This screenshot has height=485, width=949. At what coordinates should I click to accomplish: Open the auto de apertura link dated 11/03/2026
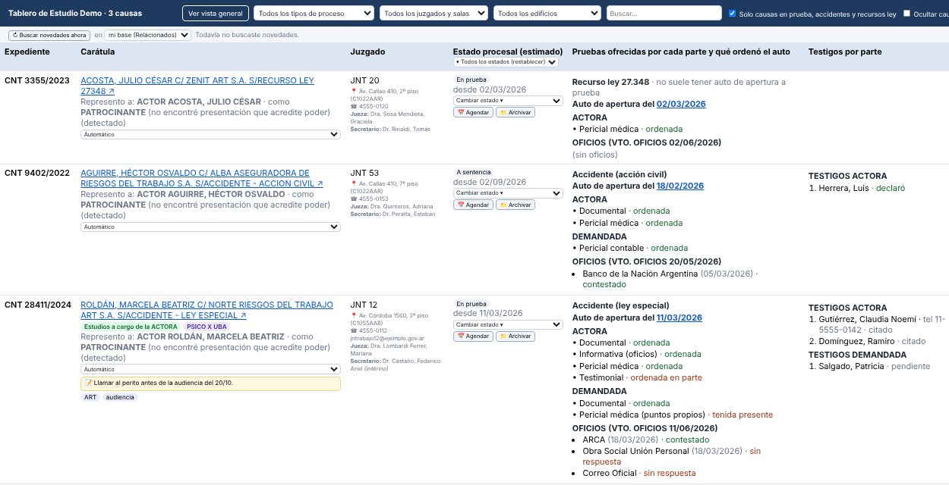(679, 318)
